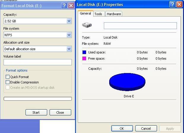
Task: Click the format progress bar
Action: pyautogui.click(x=38, y=99)
